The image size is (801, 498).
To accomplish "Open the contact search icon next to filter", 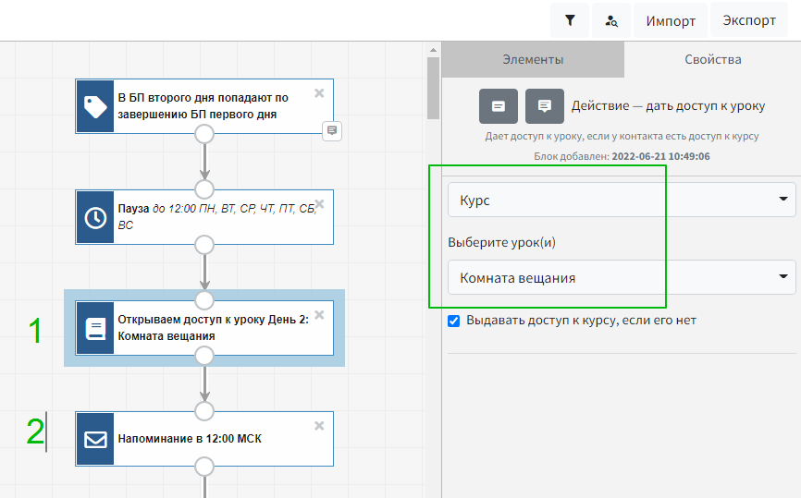I will (611, 20).
